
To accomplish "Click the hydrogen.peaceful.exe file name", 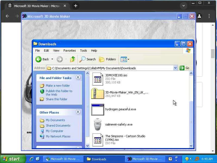I will pos(120,109).
